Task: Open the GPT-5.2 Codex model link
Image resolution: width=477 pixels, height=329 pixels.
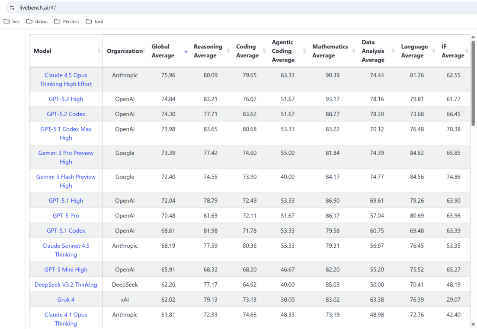Action: [x=66, y=114]
